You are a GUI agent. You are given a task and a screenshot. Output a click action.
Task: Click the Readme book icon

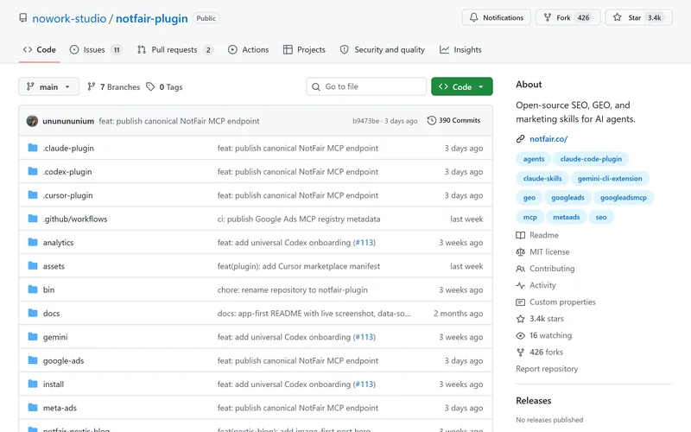[521, 235]
